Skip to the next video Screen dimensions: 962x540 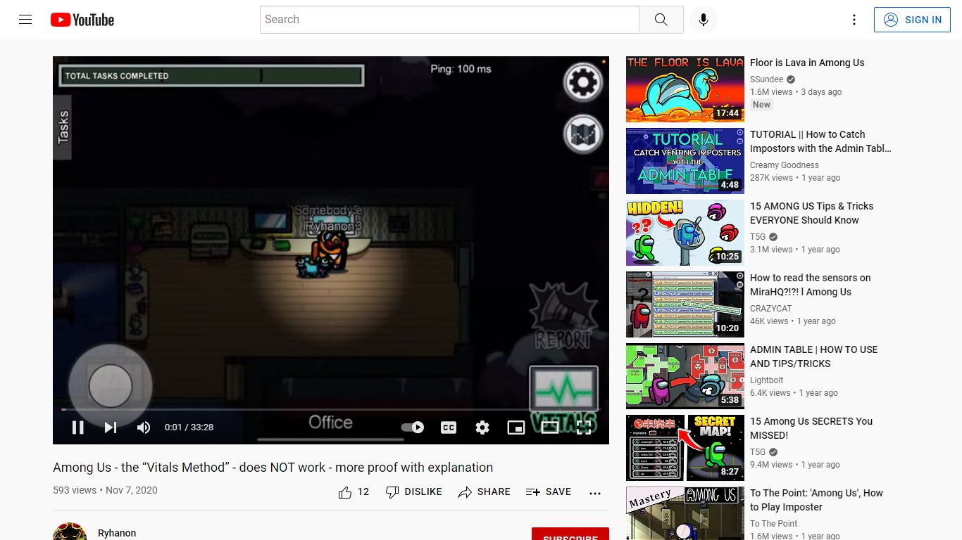pyautogui.click(x=111, y=427)
